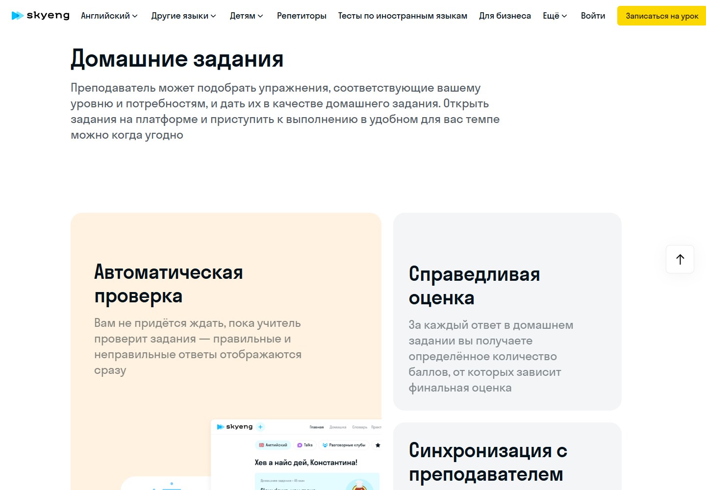706x490 pixels.
Task: Click the Словарь tab in the platform preview
Action: coord(359,427)
